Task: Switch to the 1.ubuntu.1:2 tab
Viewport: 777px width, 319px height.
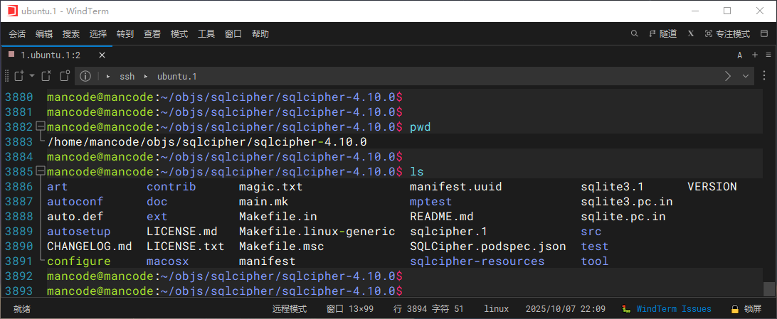Action: pyautogui.click(x=50, y=55)
